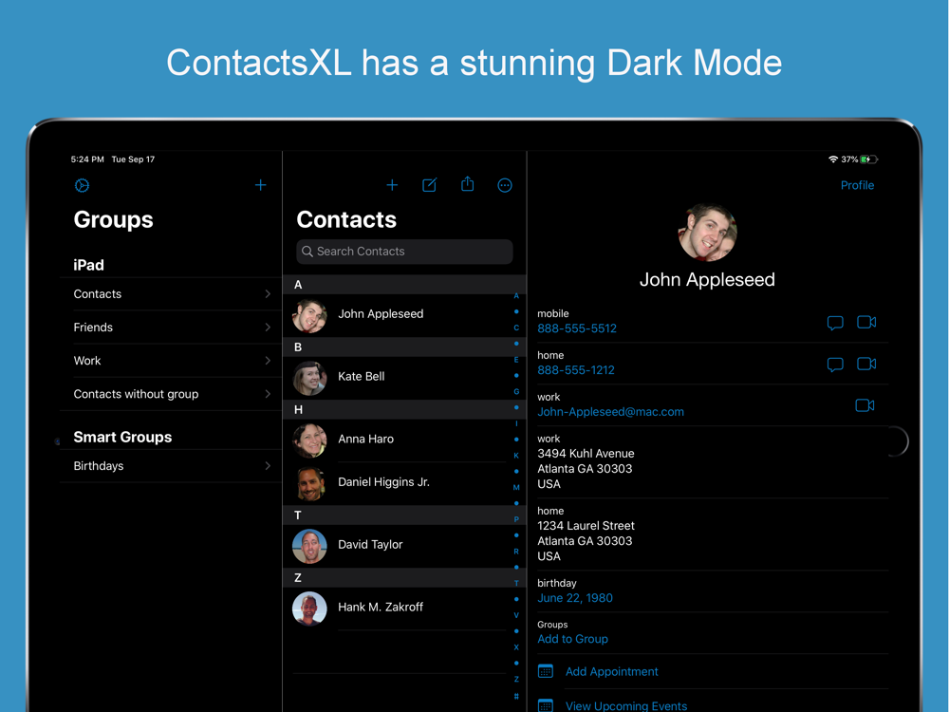949x712 pixels.
Task: Tap David Taylor's avatar thumbnail
Action: click(x=309, y=546)
